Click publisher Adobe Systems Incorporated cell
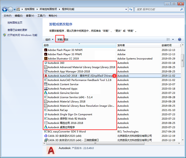The image size is (186, 158). 135,59
